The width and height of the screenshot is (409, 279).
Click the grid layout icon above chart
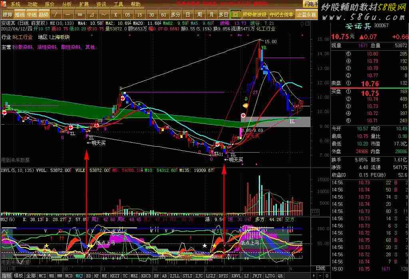(307, 24)
